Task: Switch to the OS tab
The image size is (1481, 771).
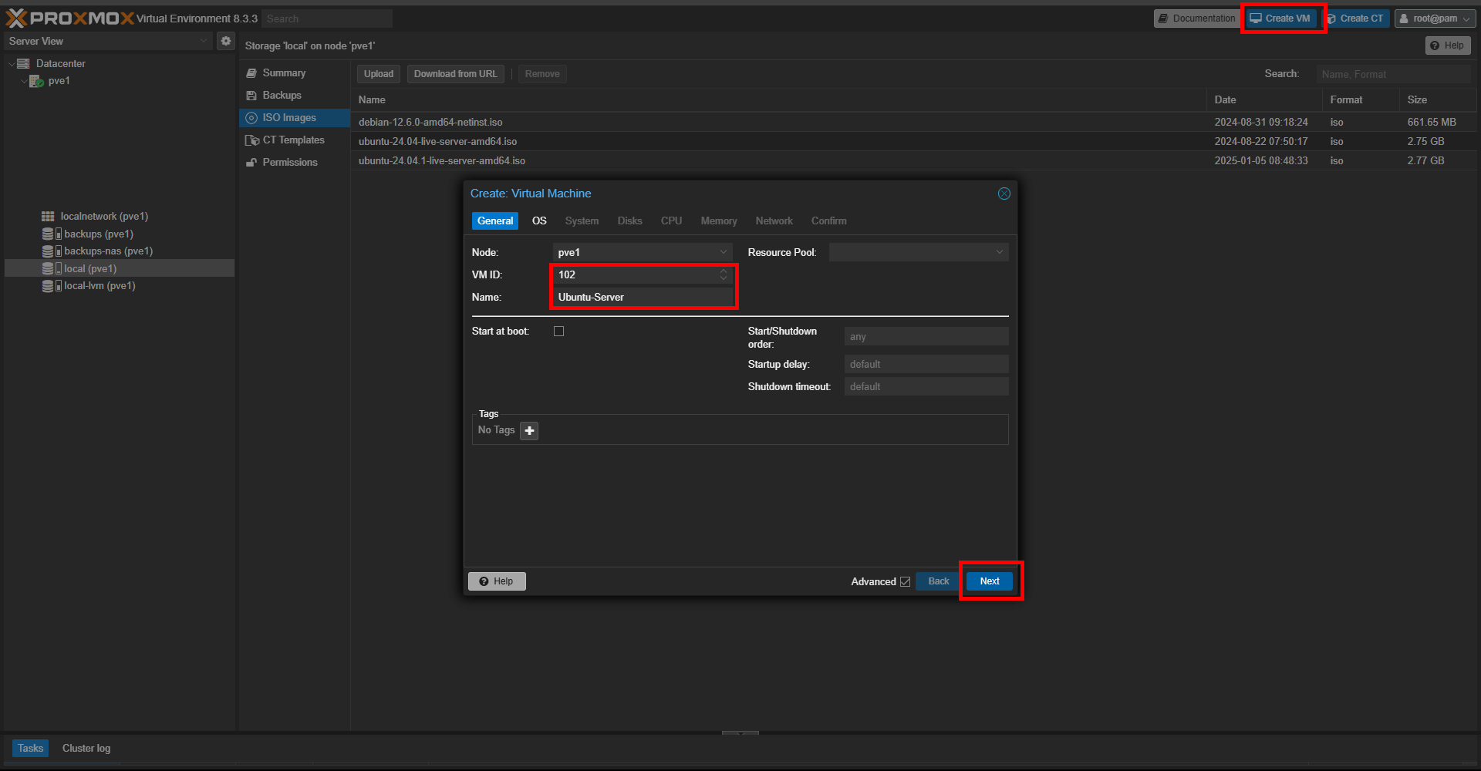Action: (x=539, y=221)
